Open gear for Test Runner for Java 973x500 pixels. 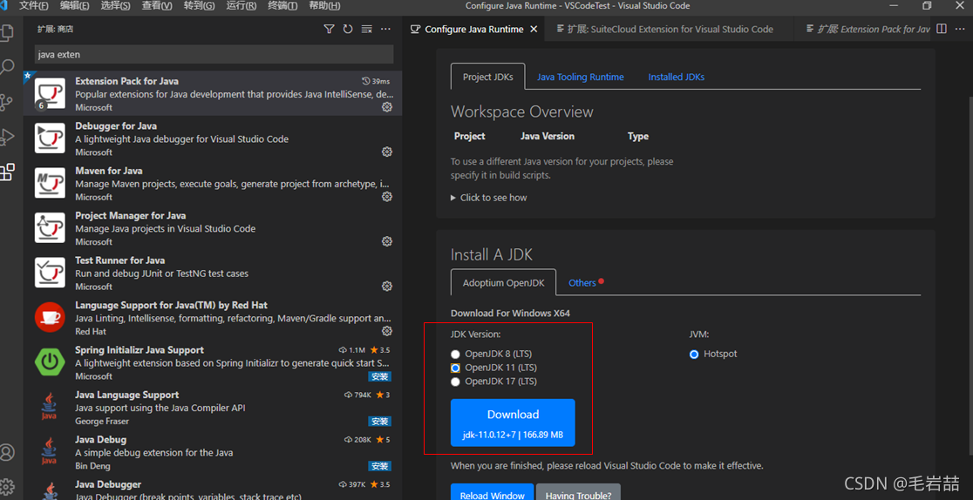point(386,286)
